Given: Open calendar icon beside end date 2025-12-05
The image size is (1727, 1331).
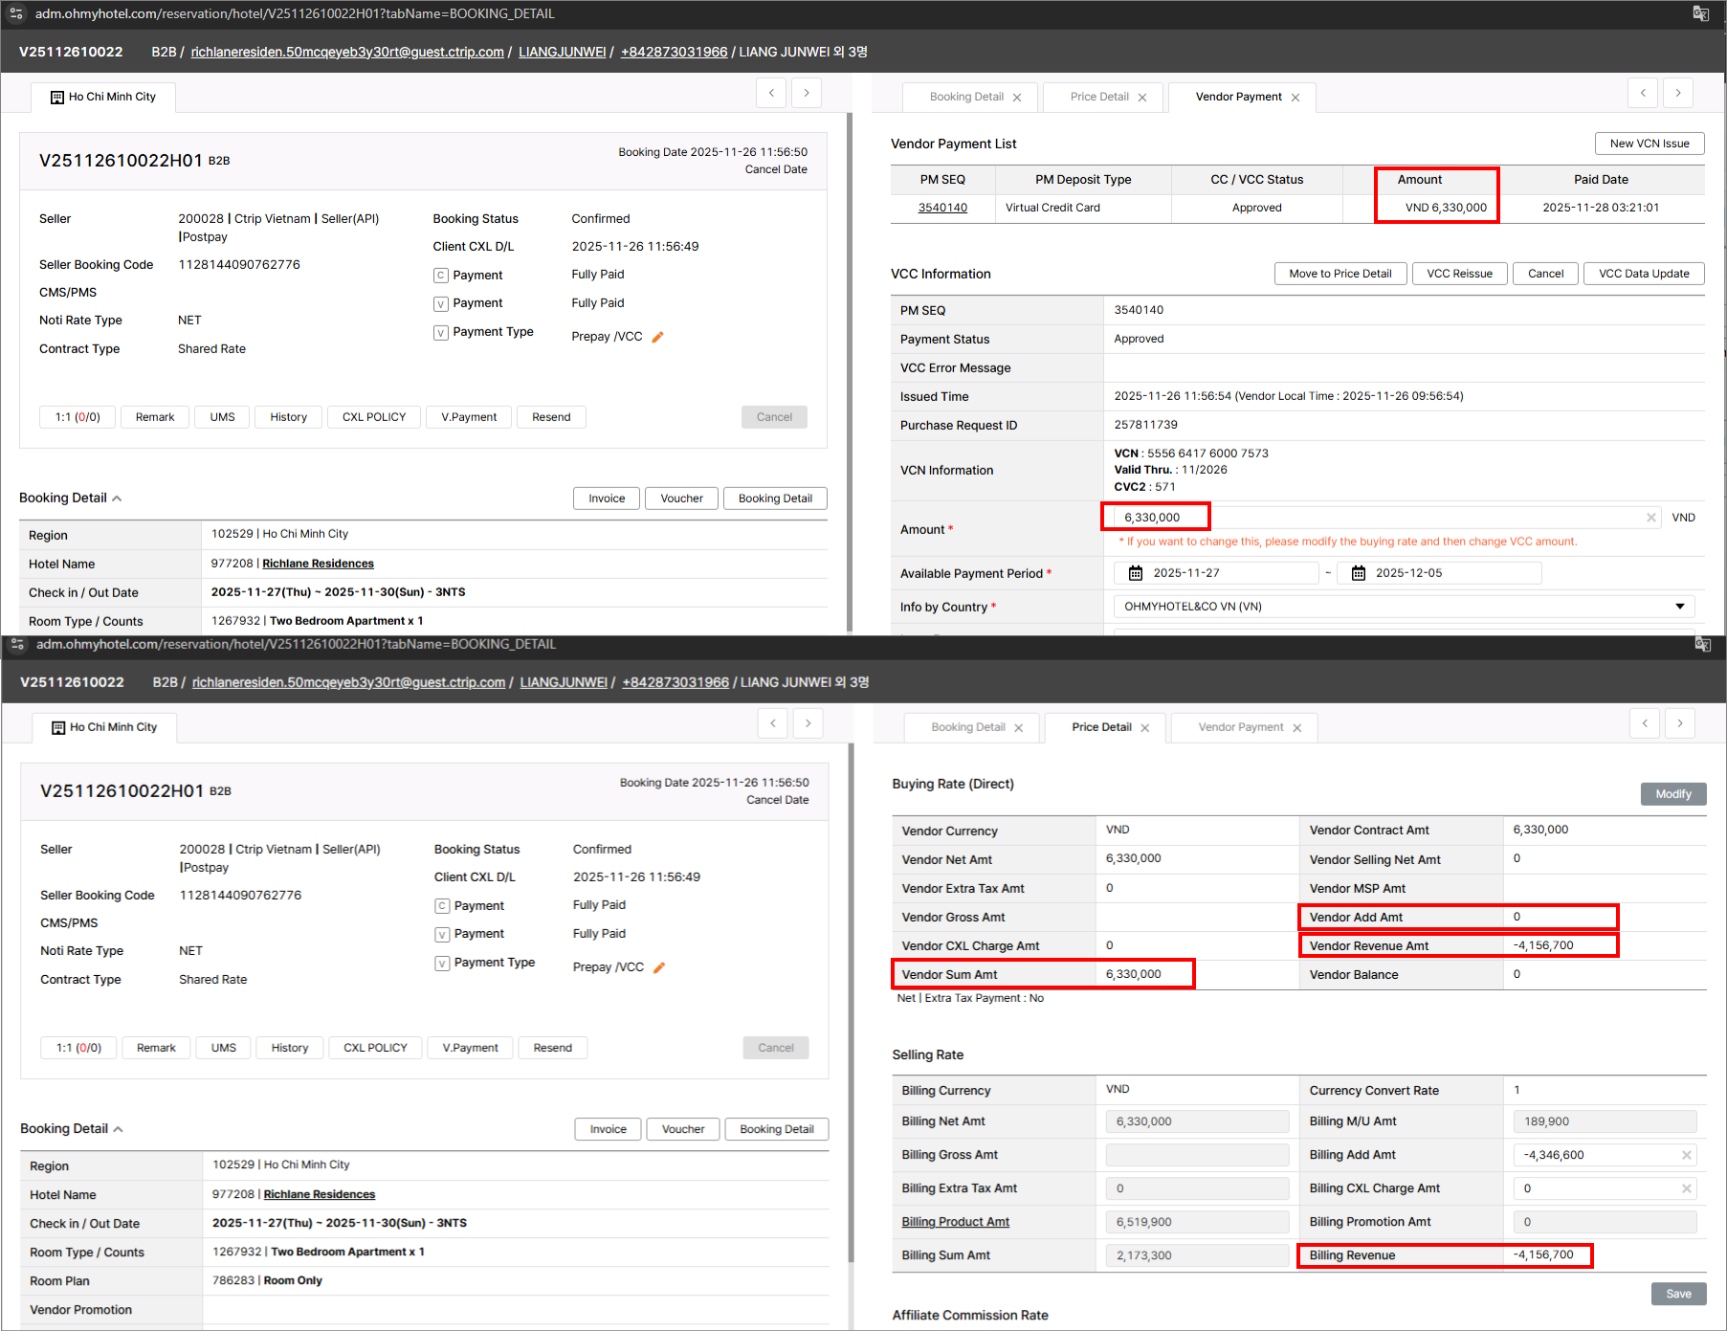Looking at the screenshot, I should 1358,573.
